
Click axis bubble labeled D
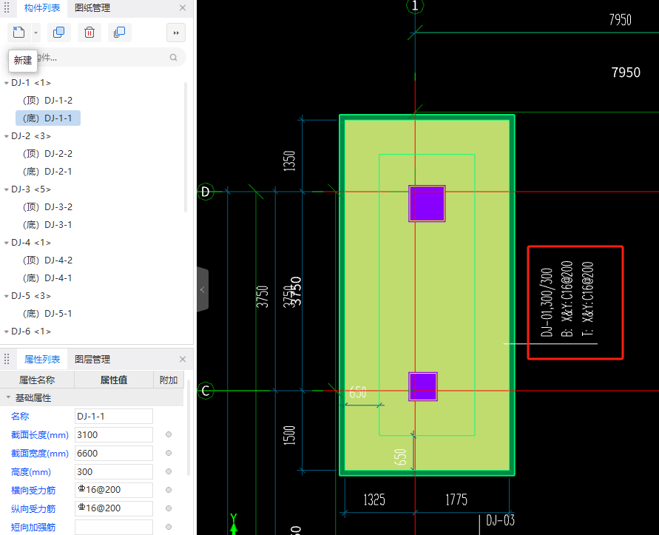(206, 192)
